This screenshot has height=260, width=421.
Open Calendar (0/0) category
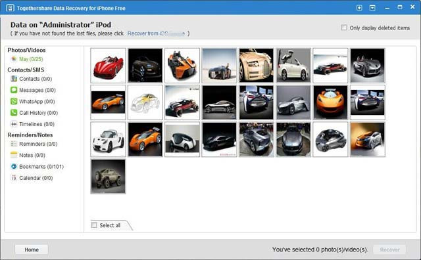pyautogui.click(x=36, y=178)
